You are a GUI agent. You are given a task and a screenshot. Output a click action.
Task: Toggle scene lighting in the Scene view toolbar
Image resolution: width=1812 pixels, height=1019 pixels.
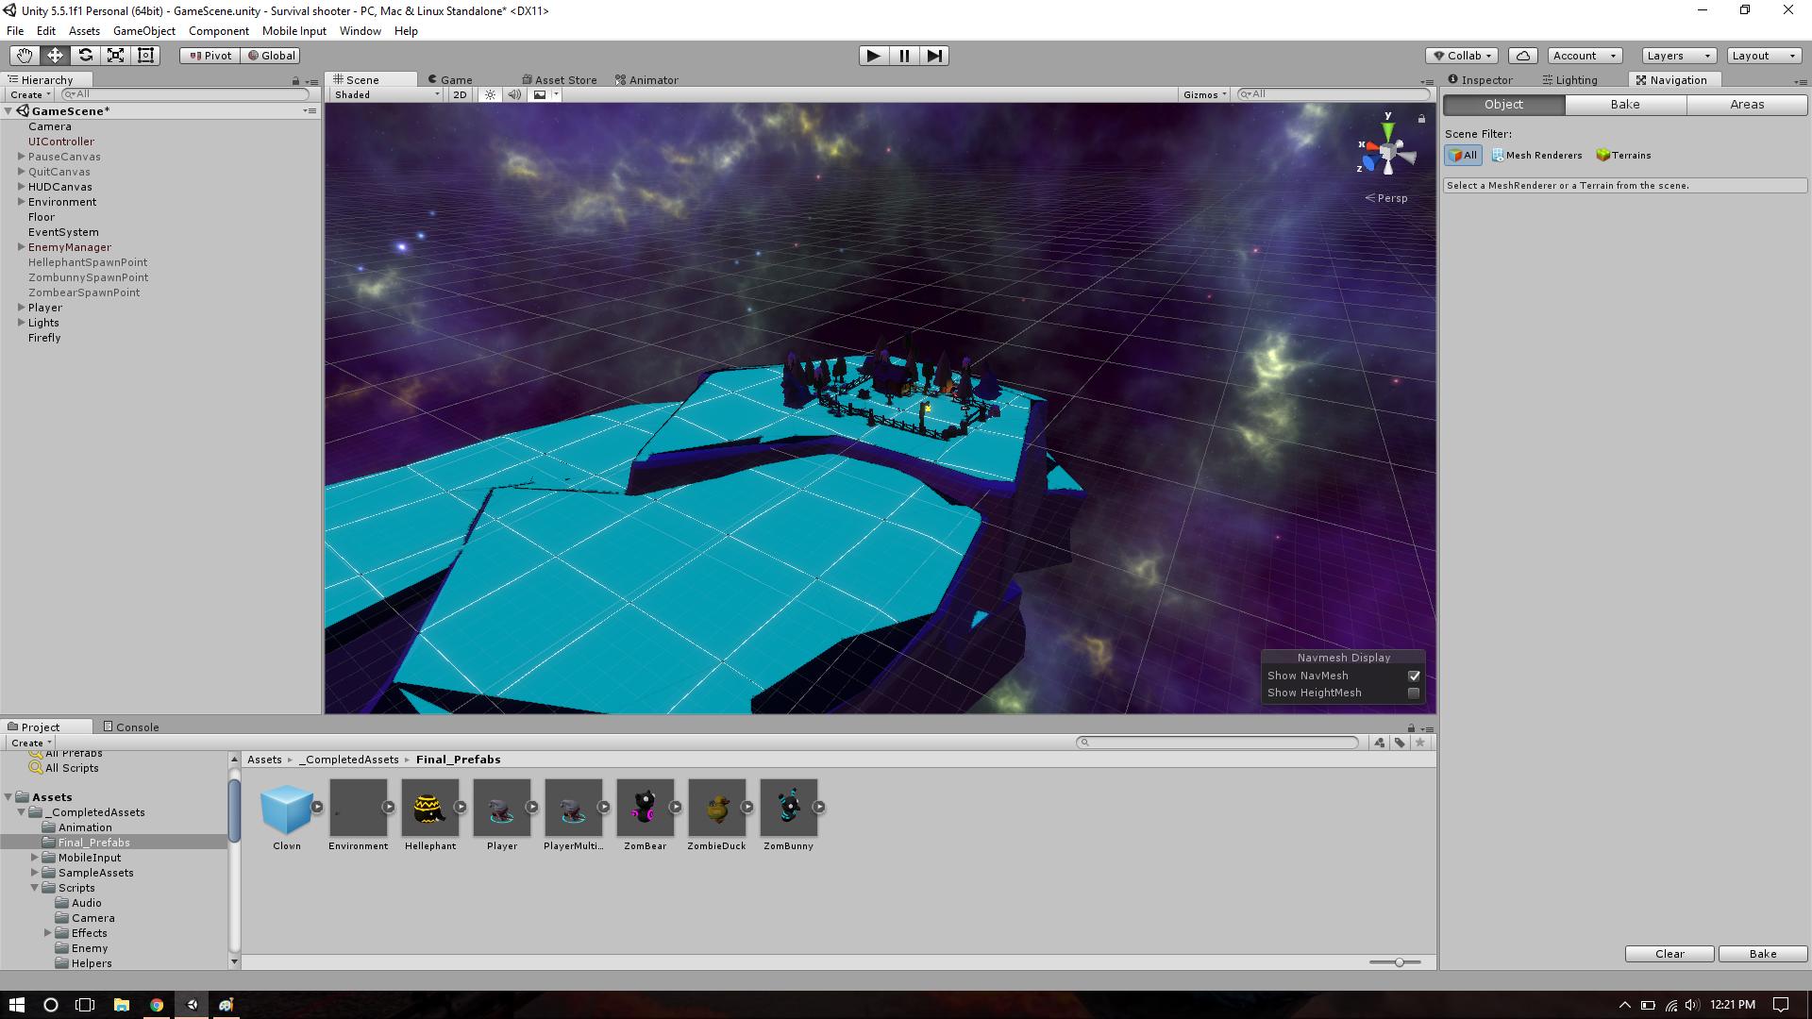point(489,94)
